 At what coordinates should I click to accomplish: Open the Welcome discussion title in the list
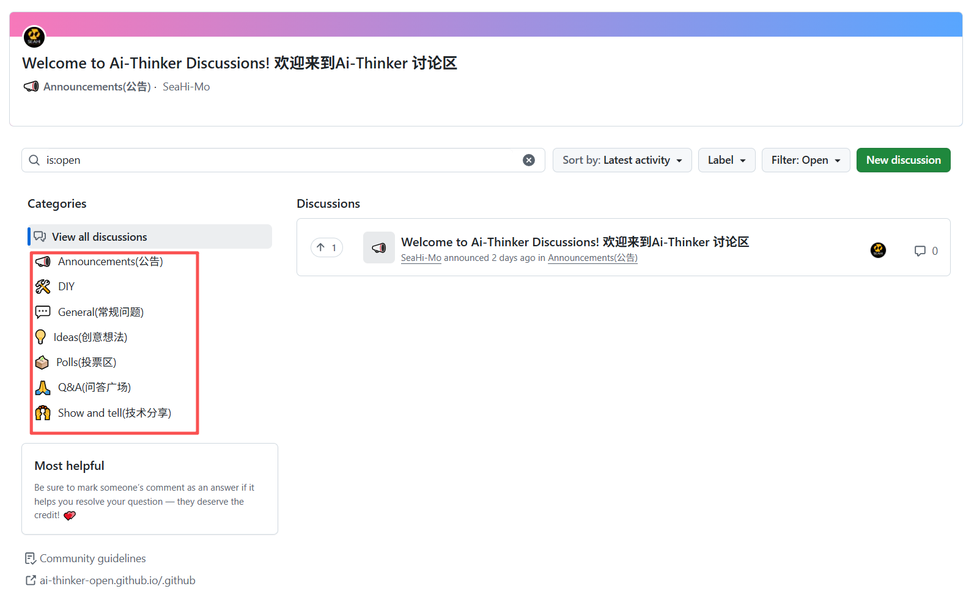coord(575,242)
